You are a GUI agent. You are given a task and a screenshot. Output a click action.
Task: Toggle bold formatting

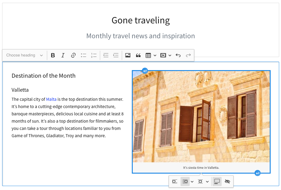(x=53, y=55)
